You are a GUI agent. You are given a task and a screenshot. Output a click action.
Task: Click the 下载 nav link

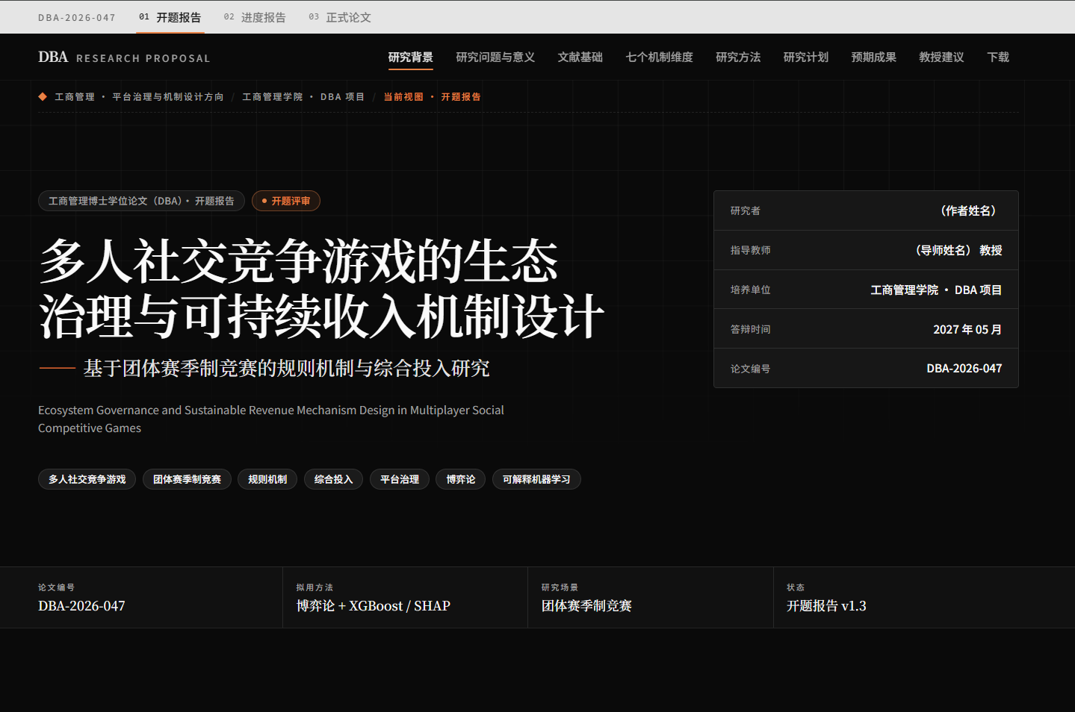click(997, 57)
